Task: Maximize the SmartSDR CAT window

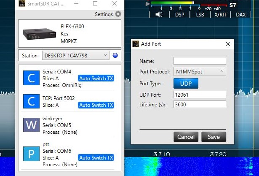Action: [95, 3]
